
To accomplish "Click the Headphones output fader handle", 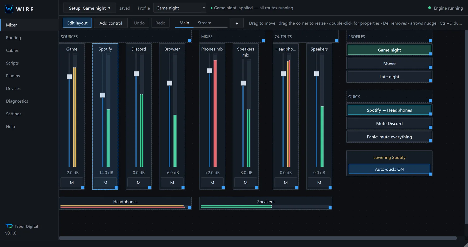I will (283, 74).
